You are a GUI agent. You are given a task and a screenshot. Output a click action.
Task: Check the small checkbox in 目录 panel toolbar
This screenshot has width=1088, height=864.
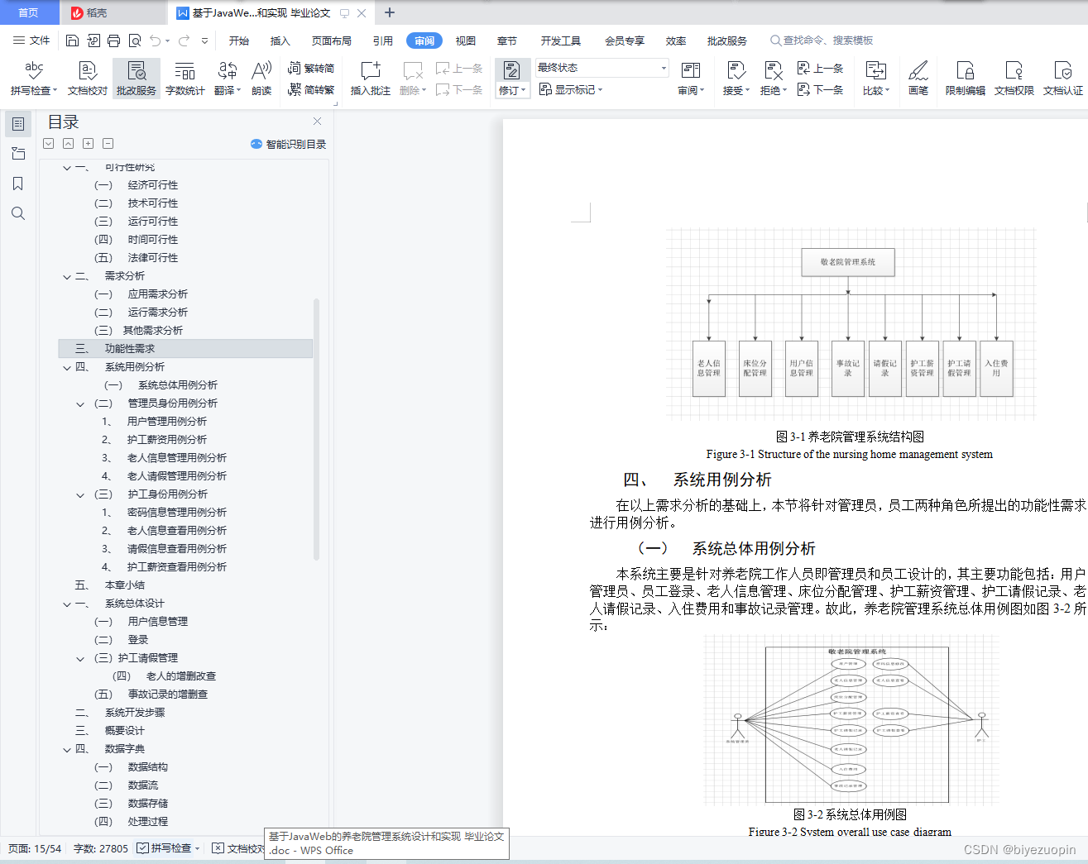point(48,143)
